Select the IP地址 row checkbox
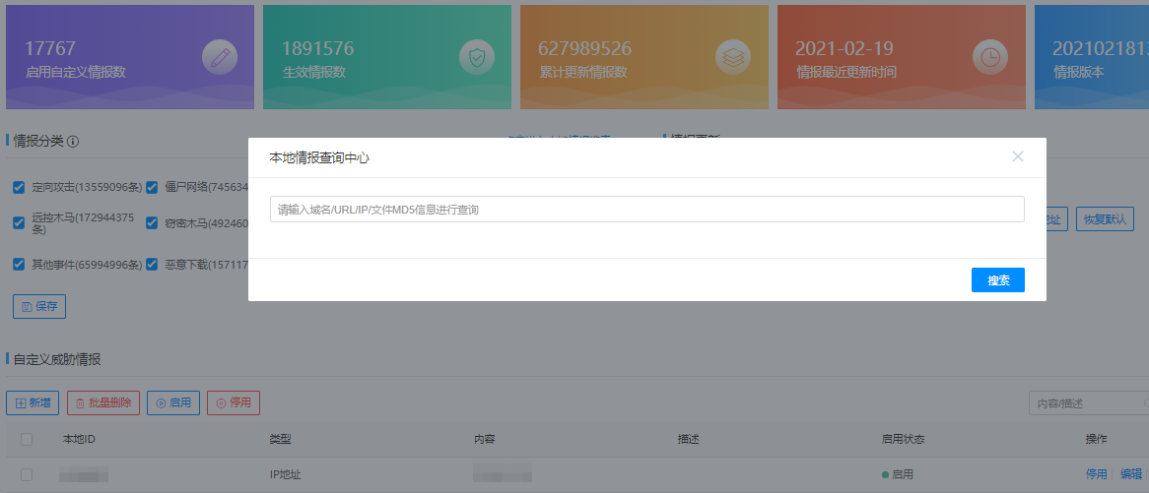Image resolution: width=1149 pixels, height=493 pixels. coord(27,474)
